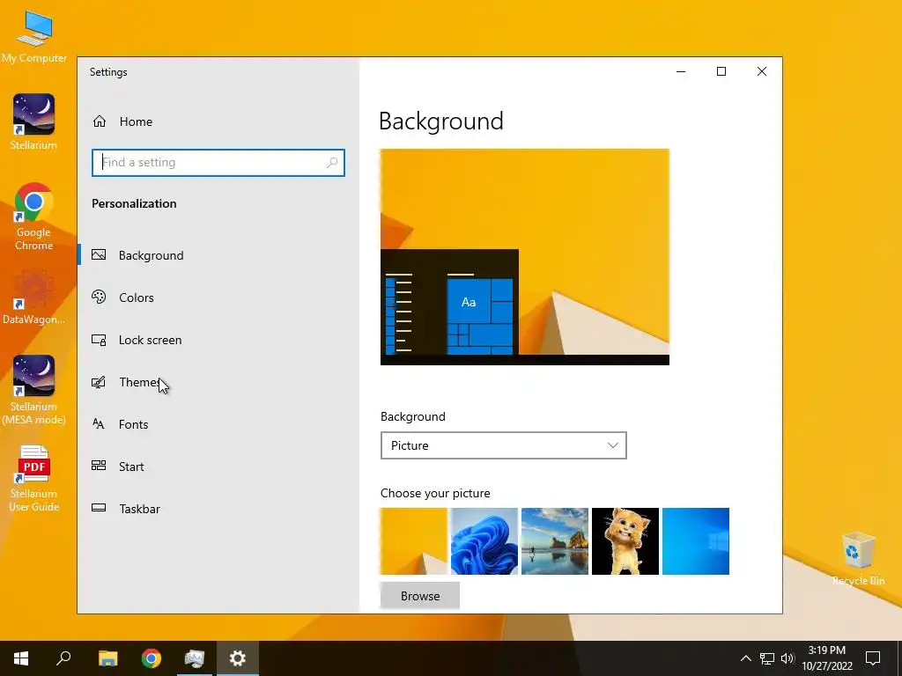
Task: Close the Settings window
Action: (762, 71)
